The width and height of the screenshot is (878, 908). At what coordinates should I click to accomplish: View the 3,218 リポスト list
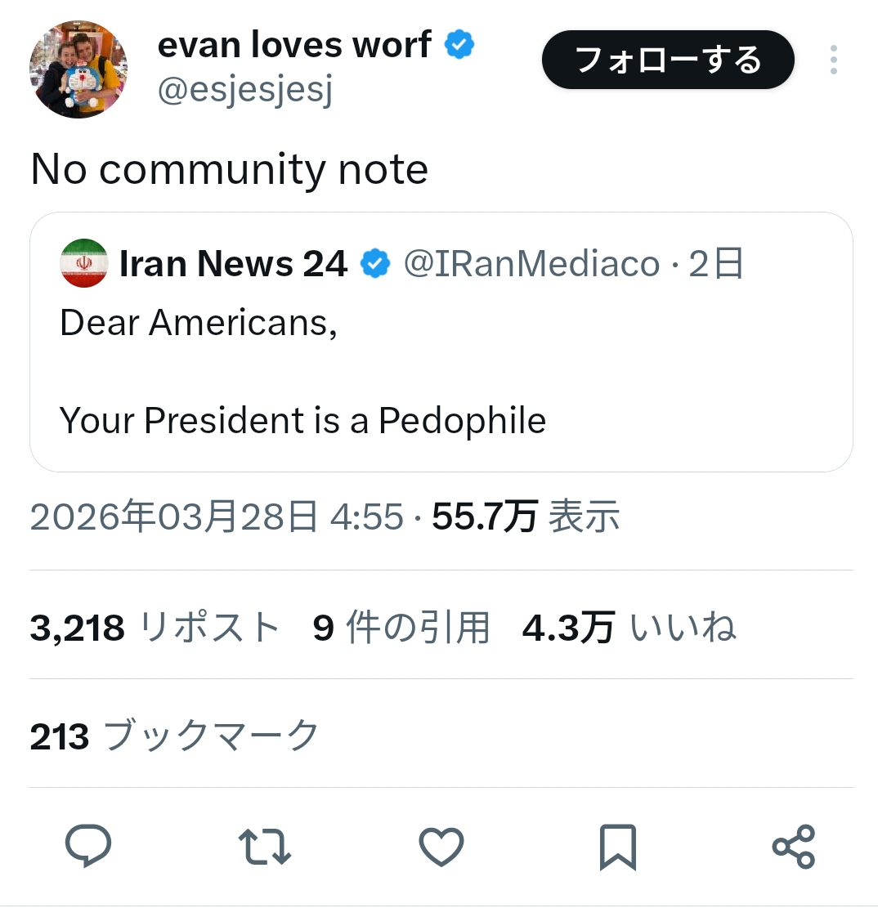pyautogui.click(x=155, y=628)
